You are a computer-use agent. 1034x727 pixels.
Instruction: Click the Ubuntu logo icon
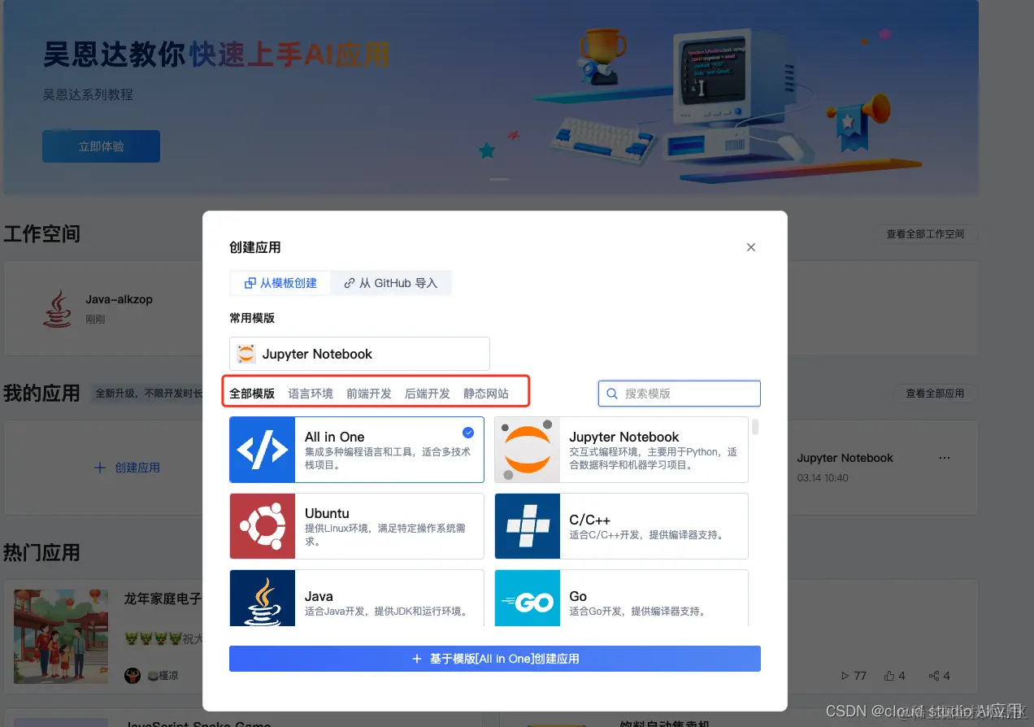[263, 526]
